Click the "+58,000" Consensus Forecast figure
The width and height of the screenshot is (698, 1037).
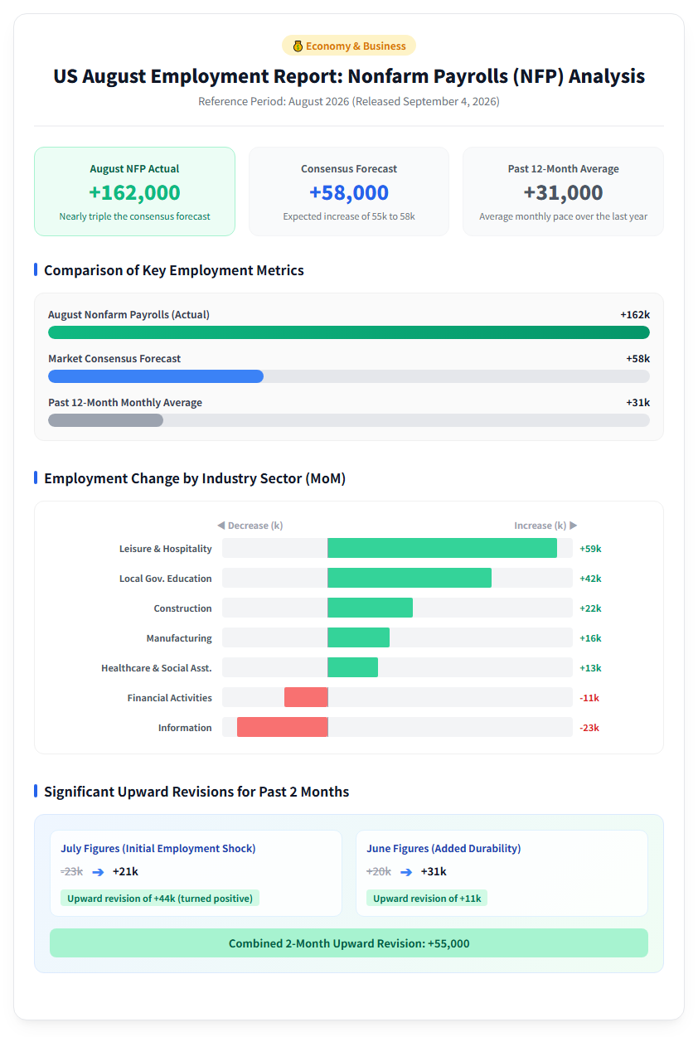pos(349,192)
